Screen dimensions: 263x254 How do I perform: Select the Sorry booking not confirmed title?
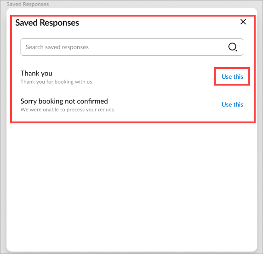tap(64, 101)
